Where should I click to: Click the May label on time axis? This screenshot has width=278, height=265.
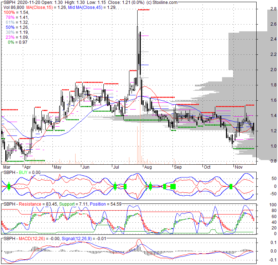(57, 167)
